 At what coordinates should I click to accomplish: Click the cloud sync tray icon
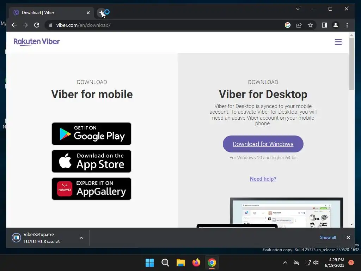(x=296, y=263)
